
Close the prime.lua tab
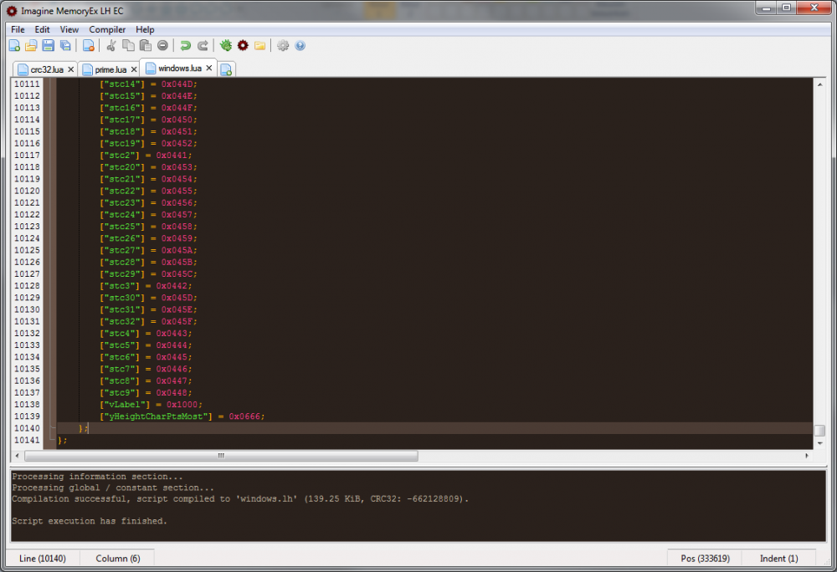point(134,69)
